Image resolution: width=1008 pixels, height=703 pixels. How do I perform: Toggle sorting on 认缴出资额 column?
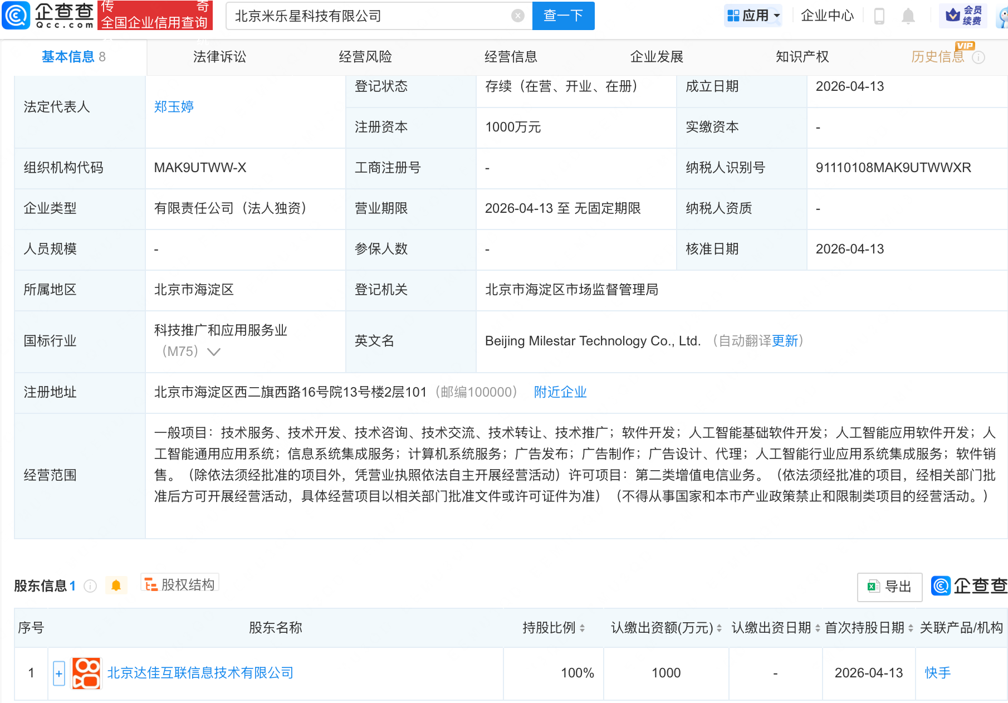[718, 628]
